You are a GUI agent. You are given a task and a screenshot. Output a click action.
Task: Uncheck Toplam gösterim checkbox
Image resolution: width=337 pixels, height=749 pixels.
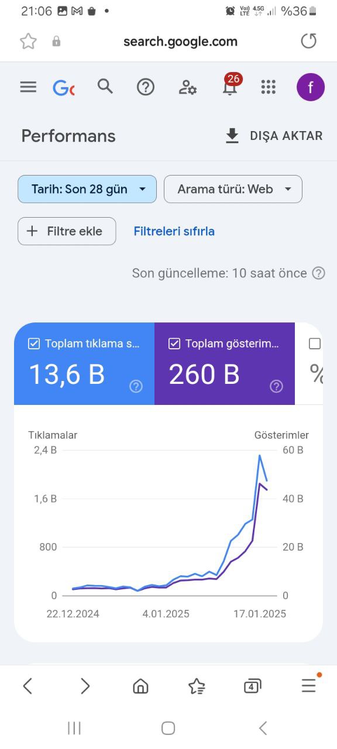coord(174,343)
